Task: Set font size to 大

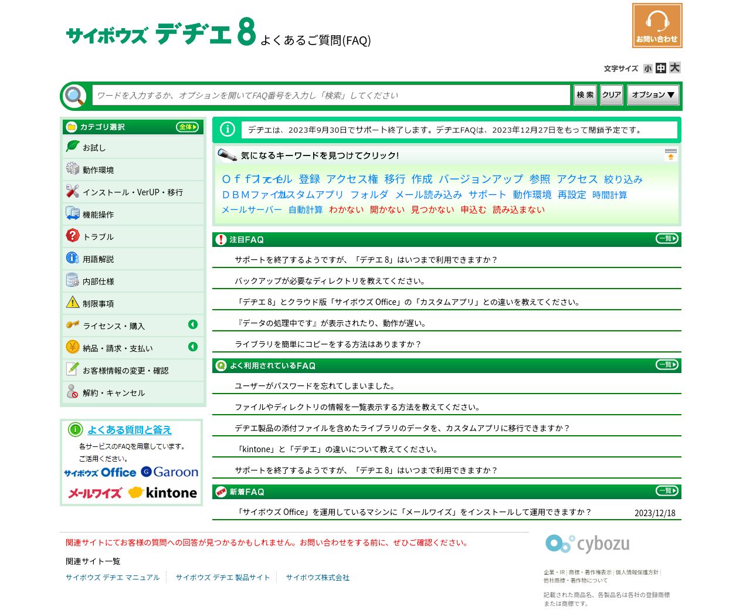Action: coord(675,67)
